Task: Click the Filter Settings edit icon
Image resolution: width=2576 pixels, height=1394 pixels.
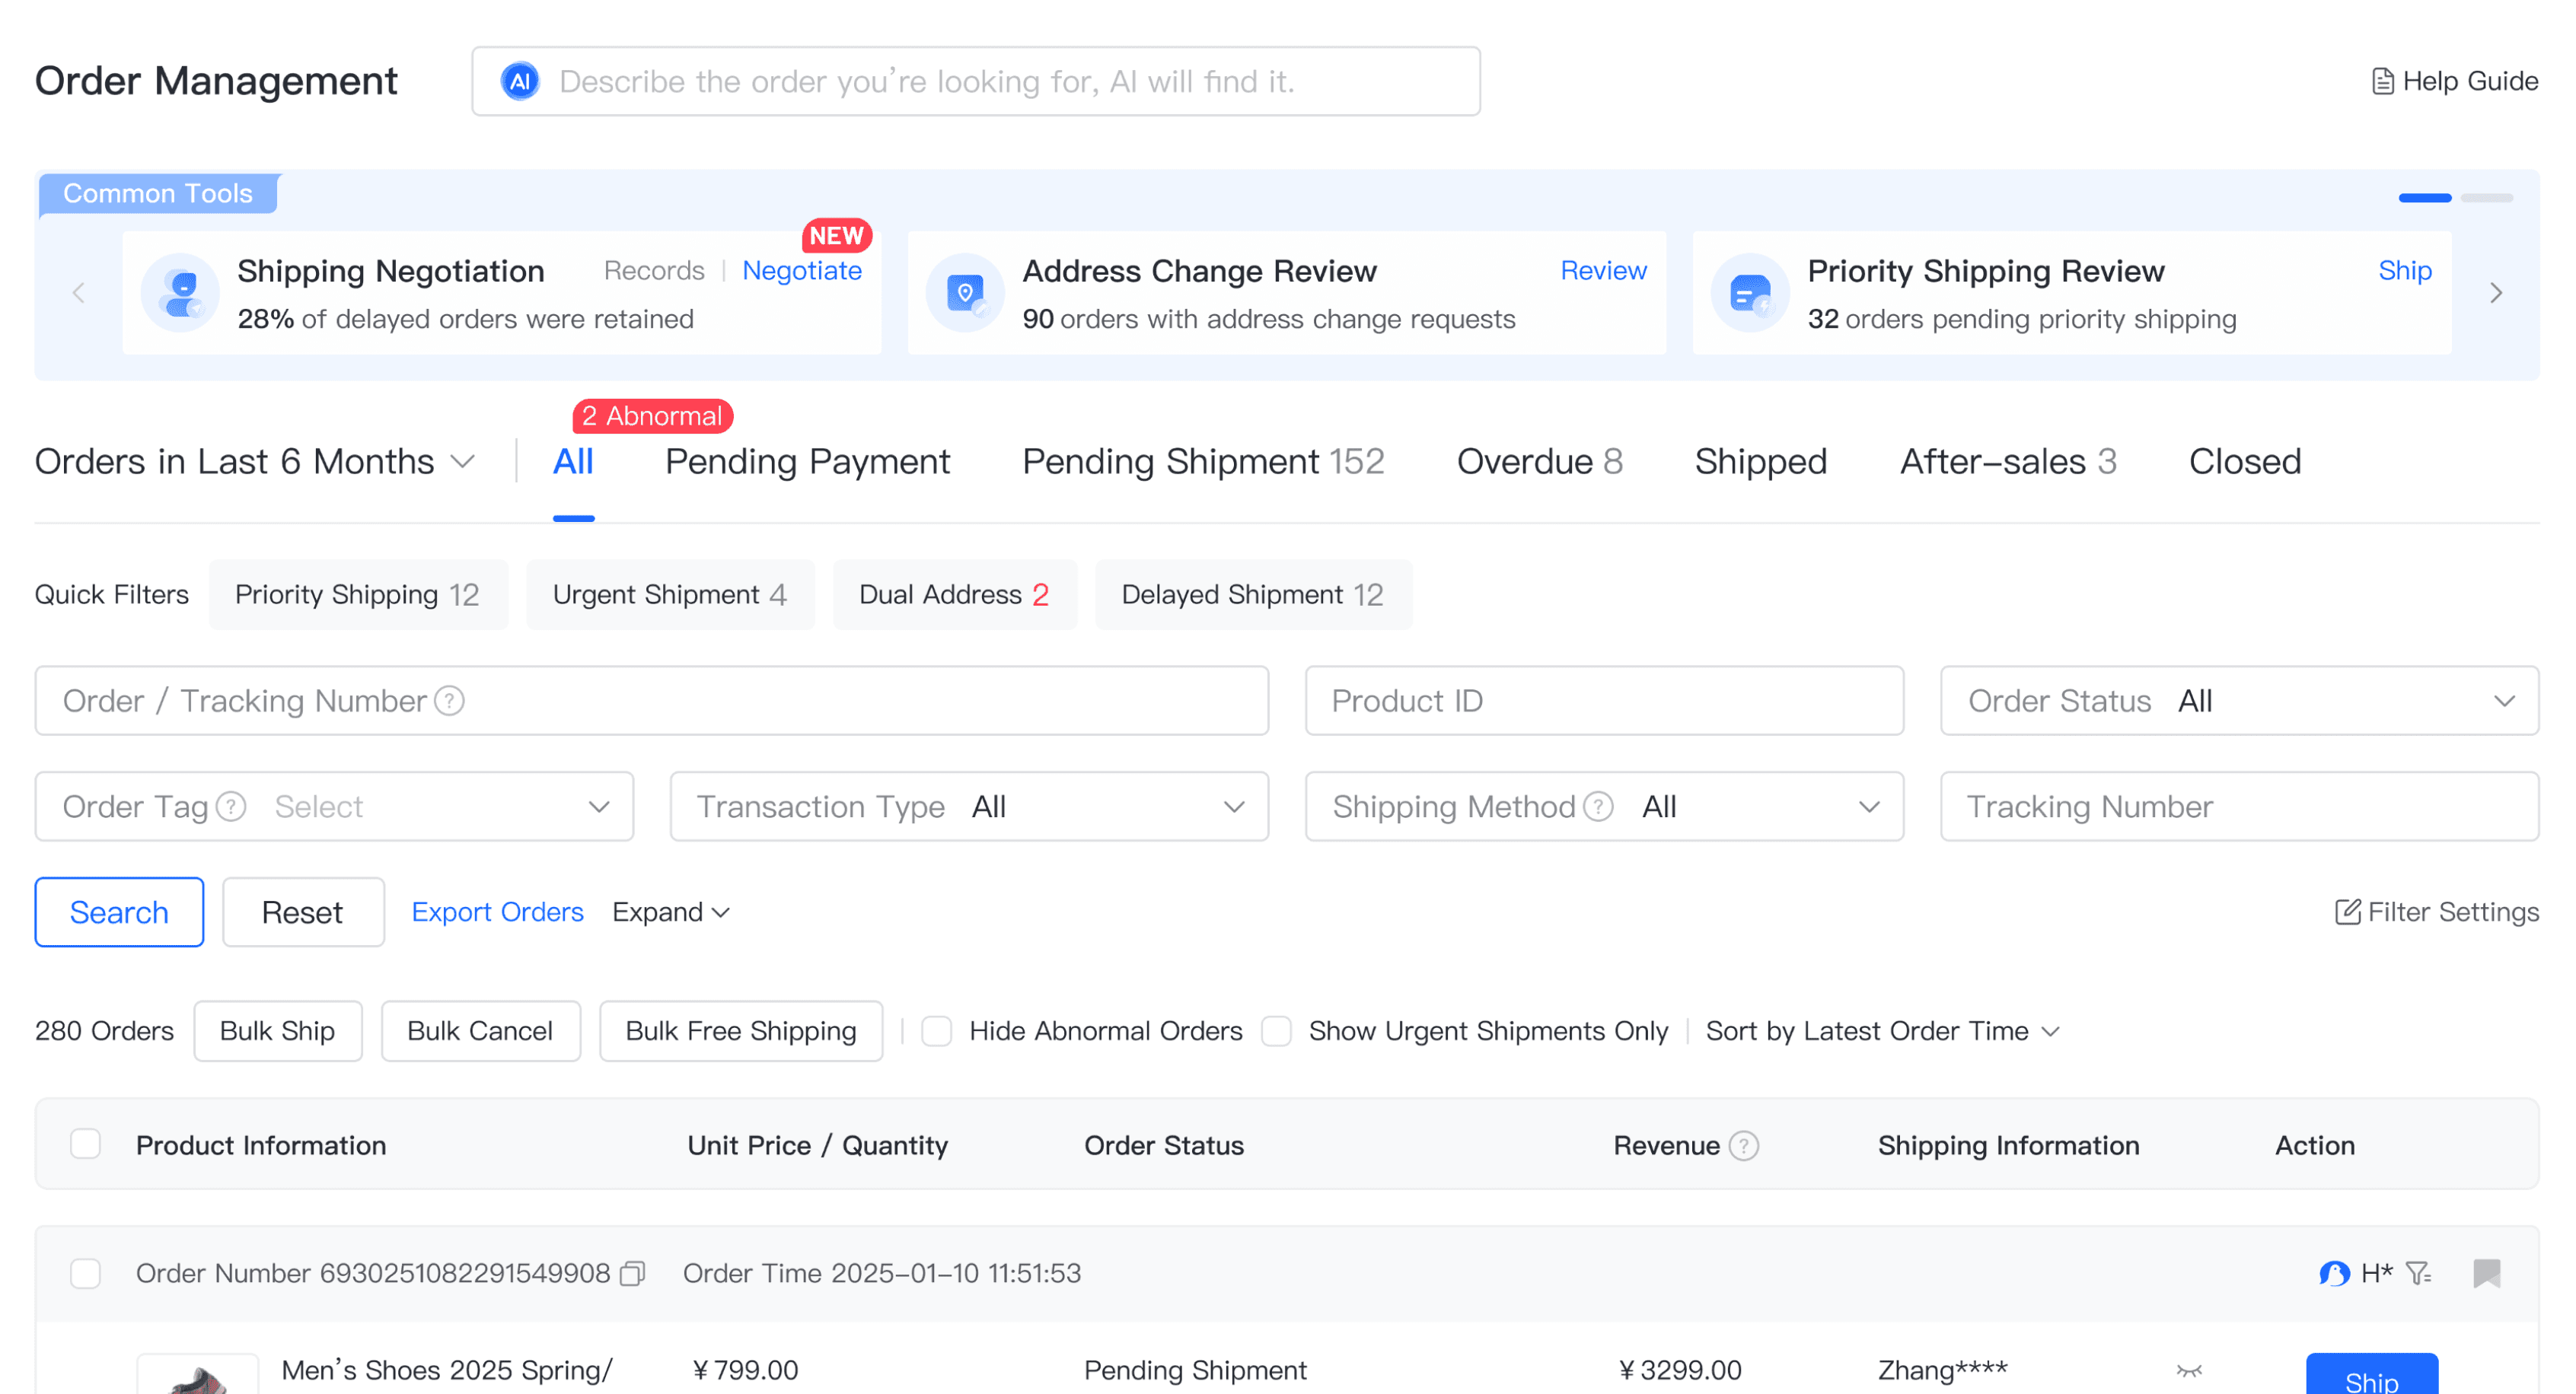Action: tap(2347, 912)
